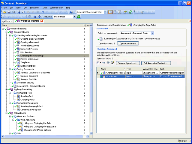Open the Assessment coverage view dropdown
The width and height of the screenshot is (192, 144).
pos(105,12)
